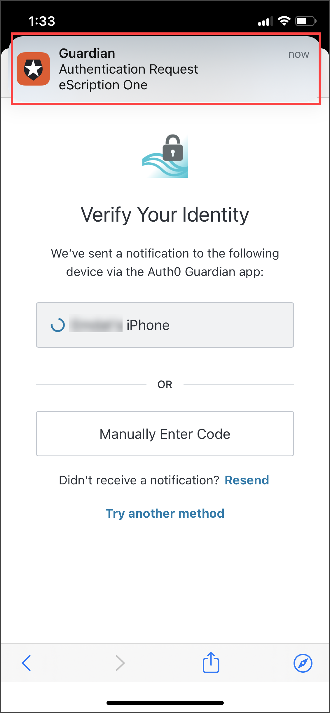Open the share sheet icon

click(x=211, y=663)
